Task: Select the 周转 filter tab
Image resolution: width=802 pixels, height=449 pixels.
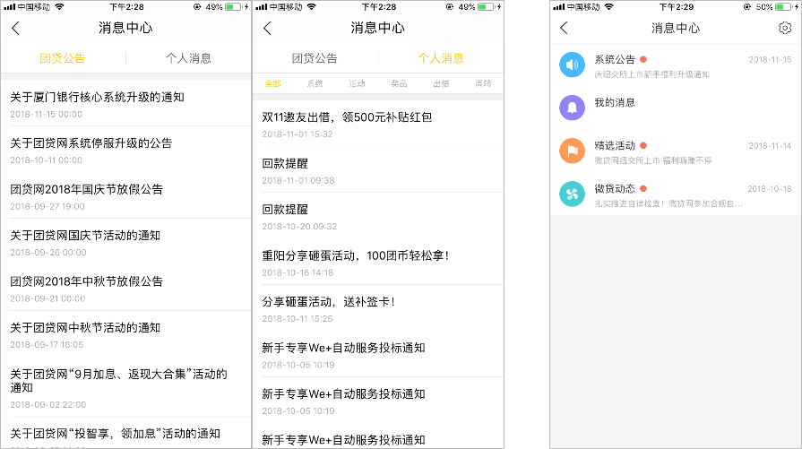Action: click(483, 83)
